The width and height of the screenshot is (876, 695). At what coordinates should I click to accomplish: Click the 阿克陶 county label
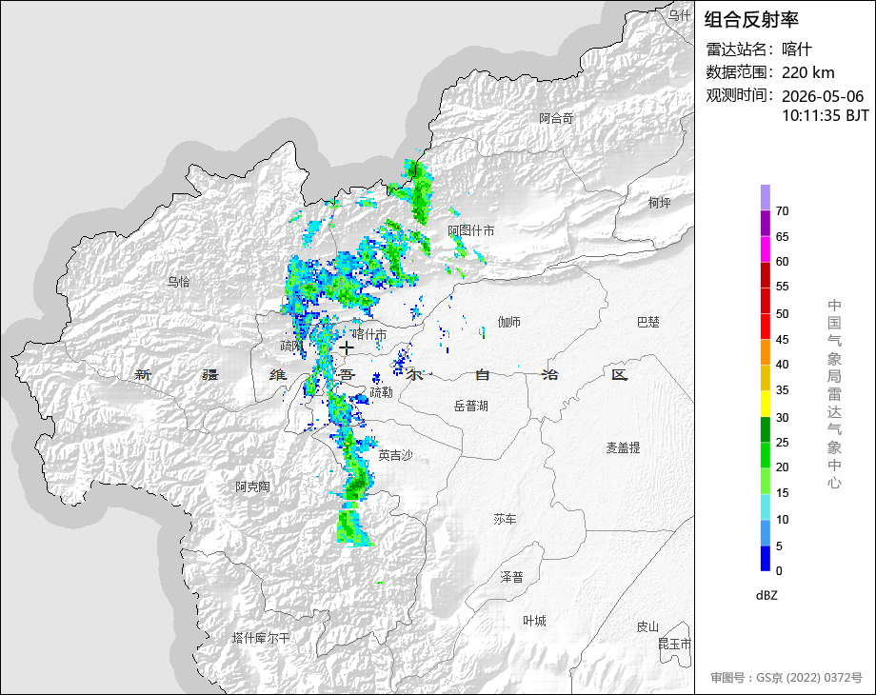[252, 486]
